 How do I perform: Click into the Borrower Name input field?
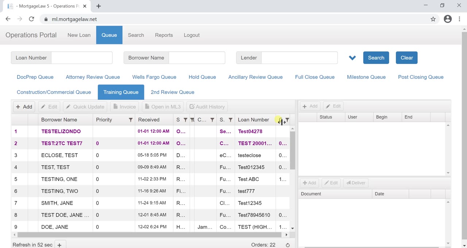197,58
